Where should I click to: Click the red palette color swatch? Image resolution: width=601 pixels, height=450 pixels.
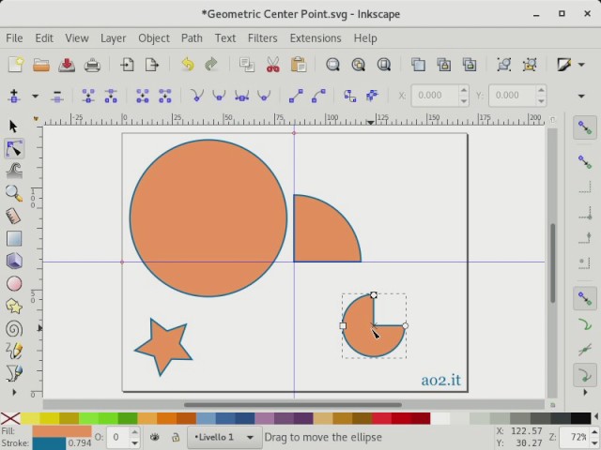[381, 418]
